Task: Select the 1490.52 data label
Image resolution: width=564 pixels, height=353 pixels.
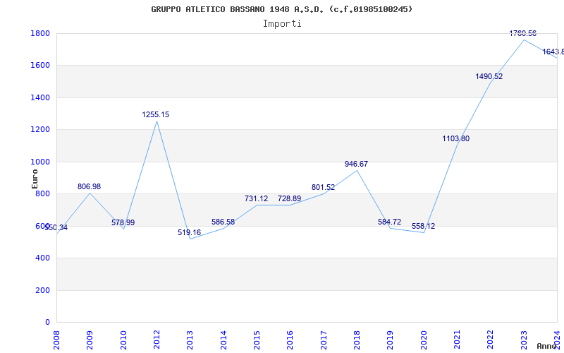Action: point(489,76)
